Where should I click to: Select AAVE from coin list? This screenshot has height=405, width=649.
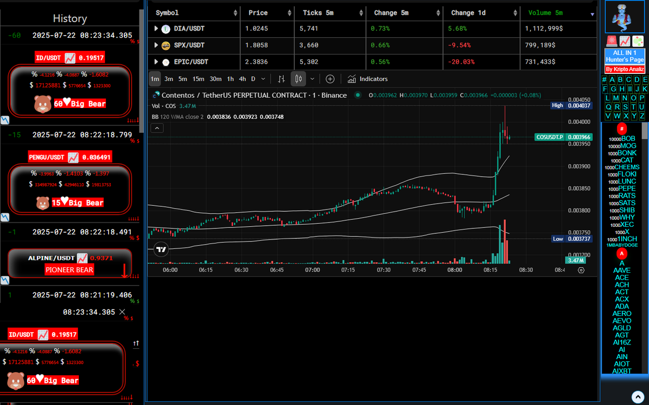coord(622,271)
